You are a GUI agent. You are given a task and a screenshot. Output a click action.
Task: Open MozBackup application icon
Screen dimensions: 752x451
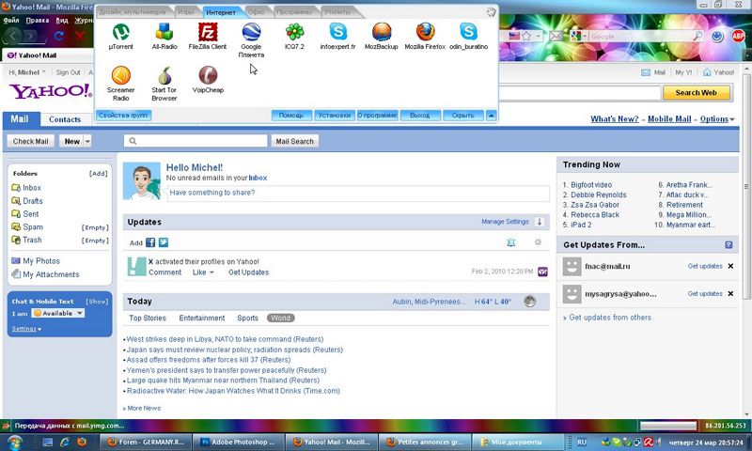point(381,33)
